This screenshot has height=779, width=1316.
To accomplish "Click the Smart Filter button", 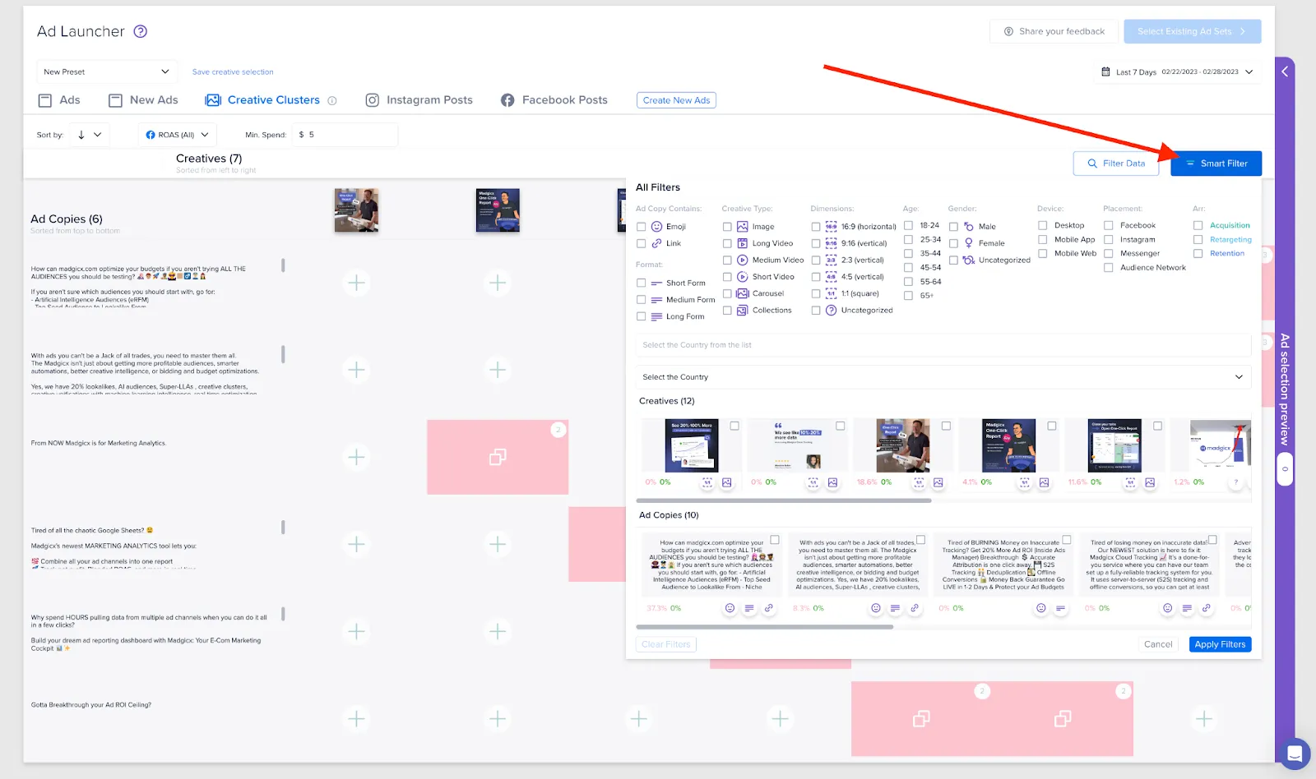I will coord(1216,164).
